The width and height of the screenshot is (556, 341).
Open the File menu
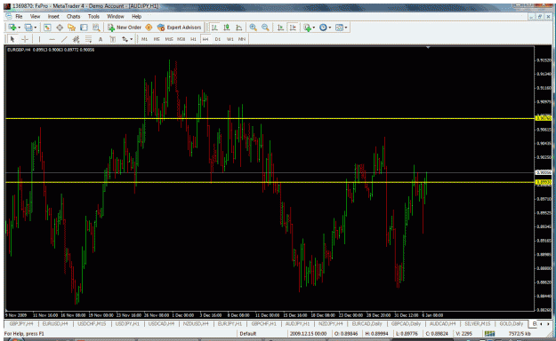point(19,17)
